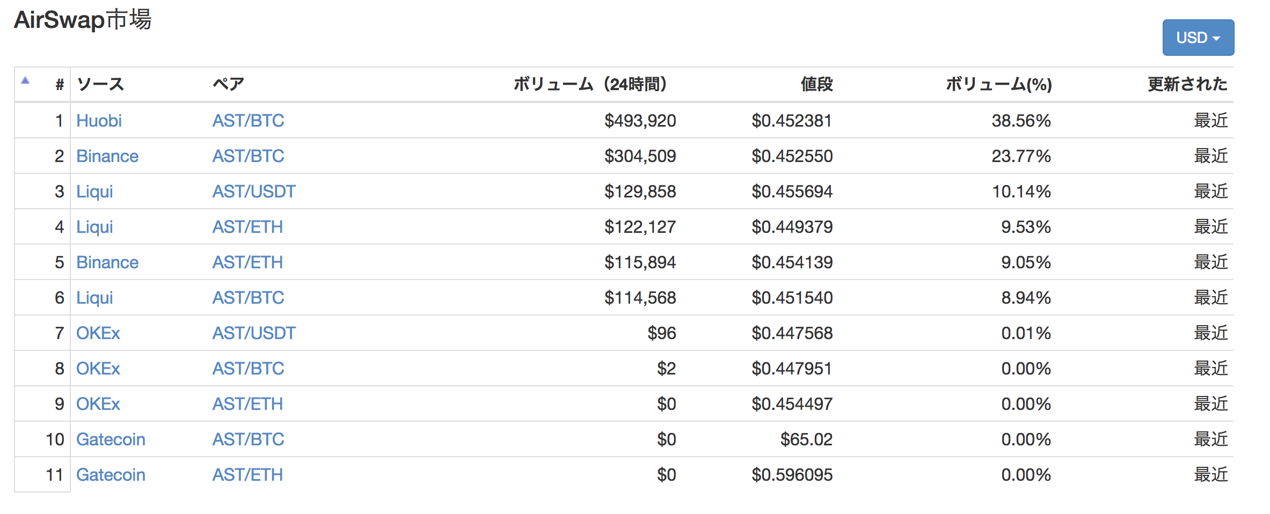
Task: Select the price $0.449379
Action: [792, 227]
